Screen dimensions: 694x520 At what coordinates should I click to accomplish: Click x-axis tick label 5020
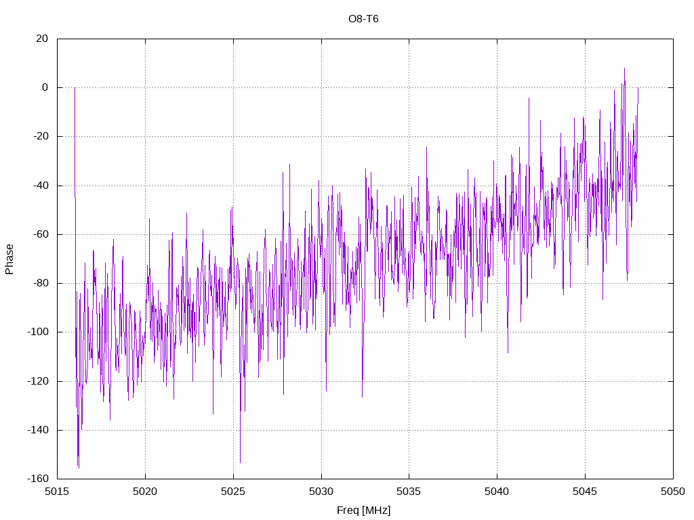coord(145,492)
